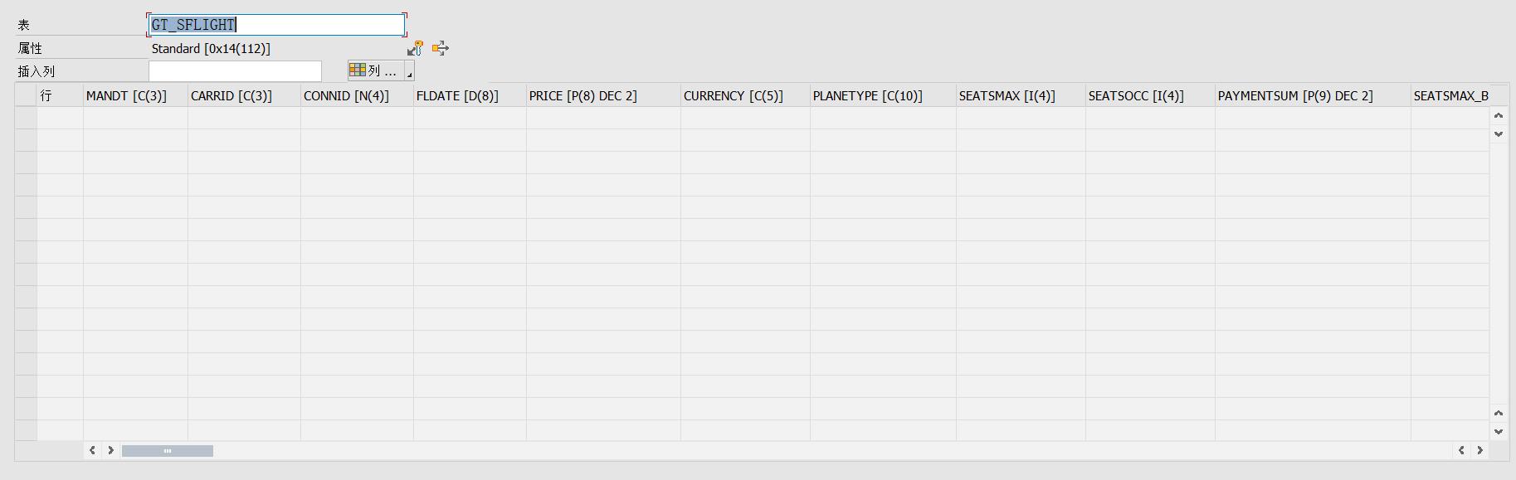The image size is (1516, 480).
Task: Click into the GT_SFLIGHT table name field
Action: click(276, 25)
